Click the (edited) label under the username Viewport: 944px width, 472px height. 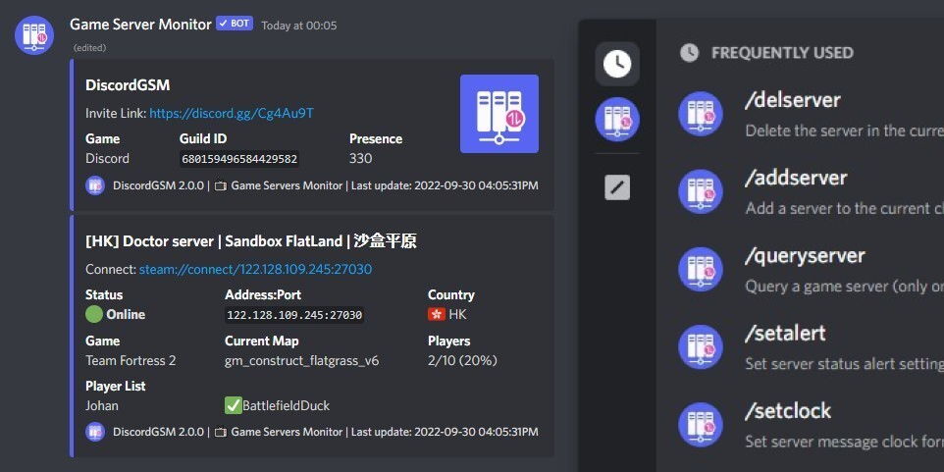click(x=89, y=47)
